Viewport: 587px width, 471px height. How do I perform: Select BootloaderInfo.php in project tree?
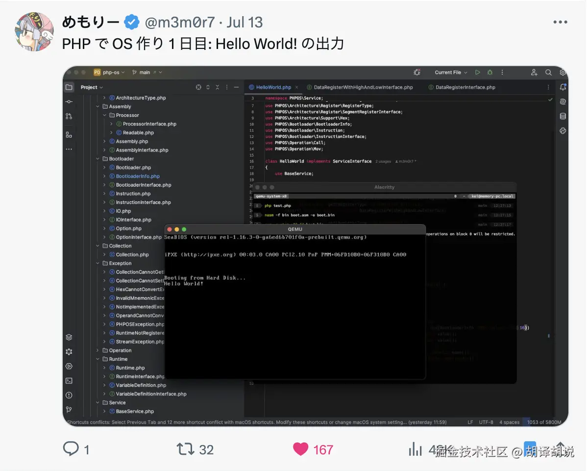click(137, 176)
